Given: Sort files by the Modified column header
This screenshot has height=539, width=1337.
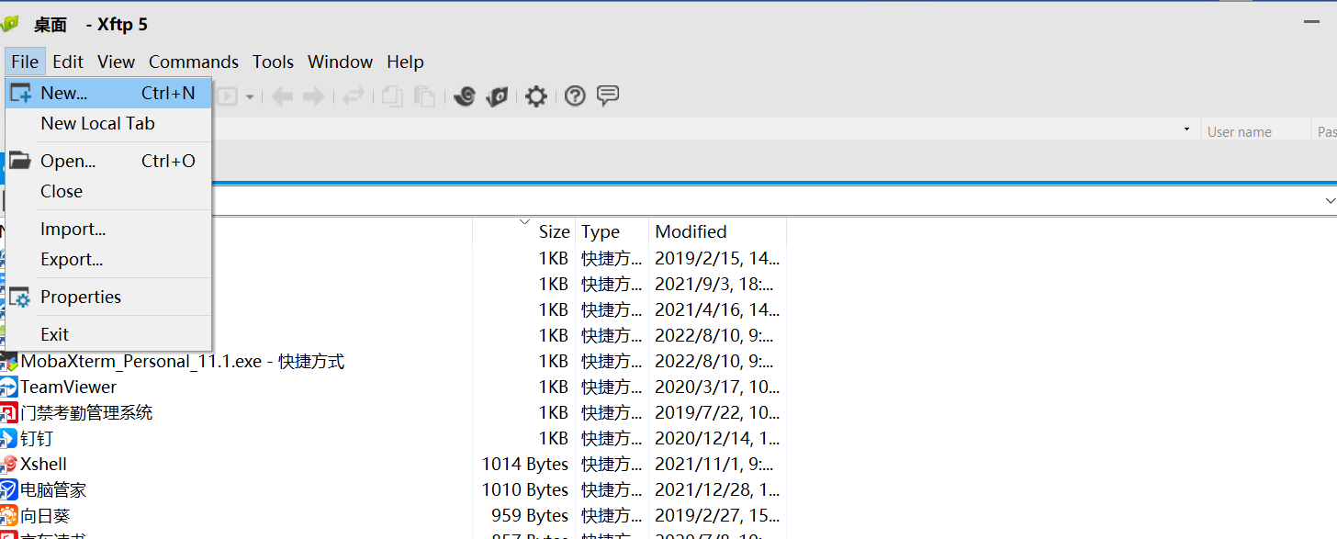Looking at the screenshot, I should (691, 232).
